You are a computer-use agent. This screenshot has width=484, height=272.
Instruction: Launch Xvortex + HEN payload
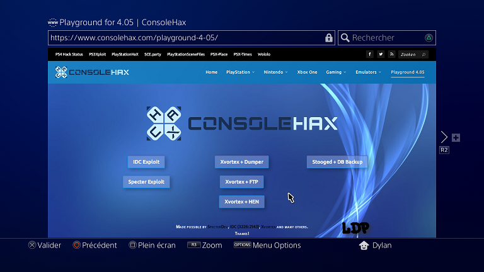(x=242, y=201)
